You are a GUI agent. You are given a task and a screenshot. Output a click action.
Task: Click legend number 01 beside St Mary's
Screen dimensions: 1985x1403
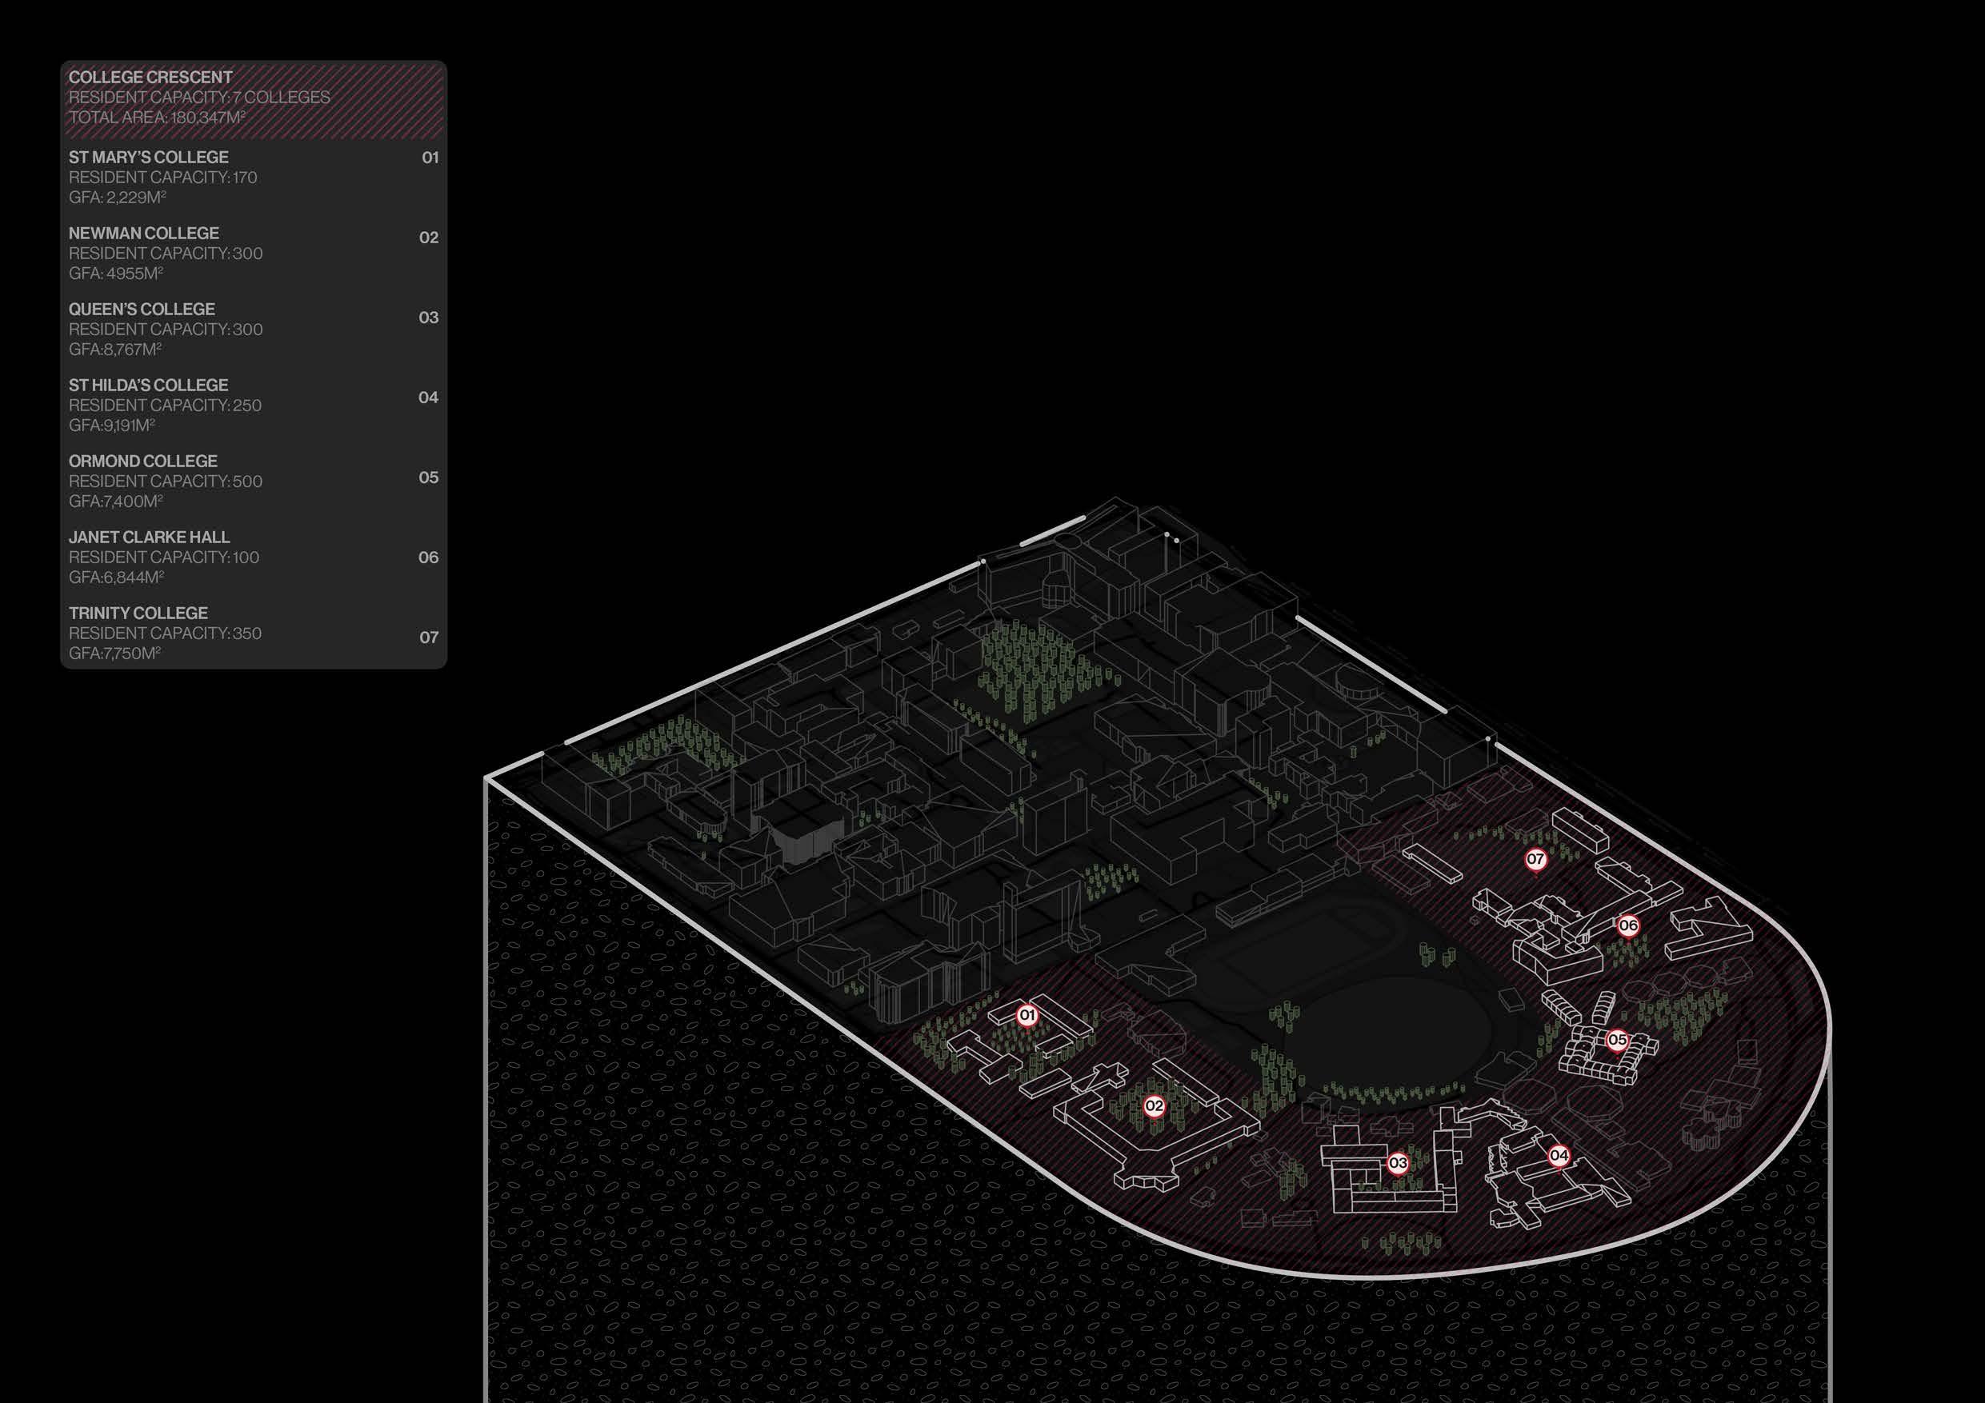coord(430,158)
